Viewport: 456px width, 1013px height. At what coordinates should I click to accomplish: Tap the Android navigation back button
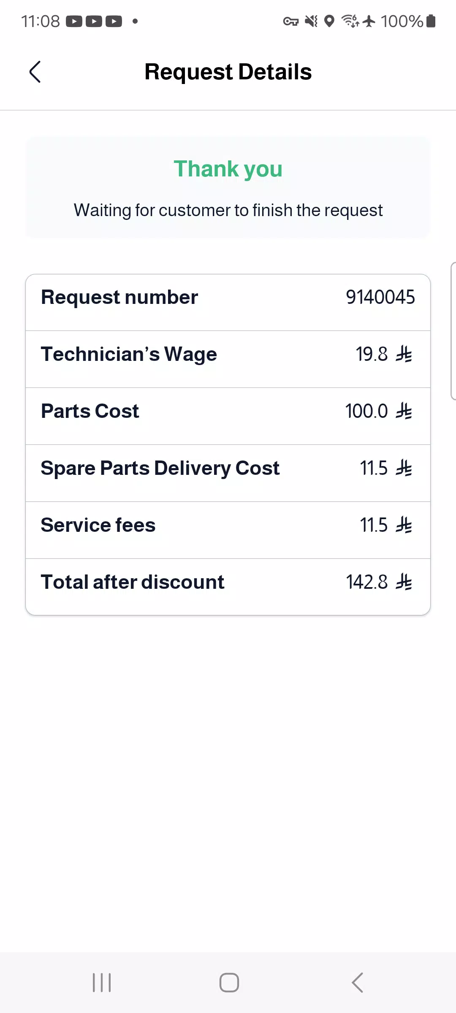point(357,983)
